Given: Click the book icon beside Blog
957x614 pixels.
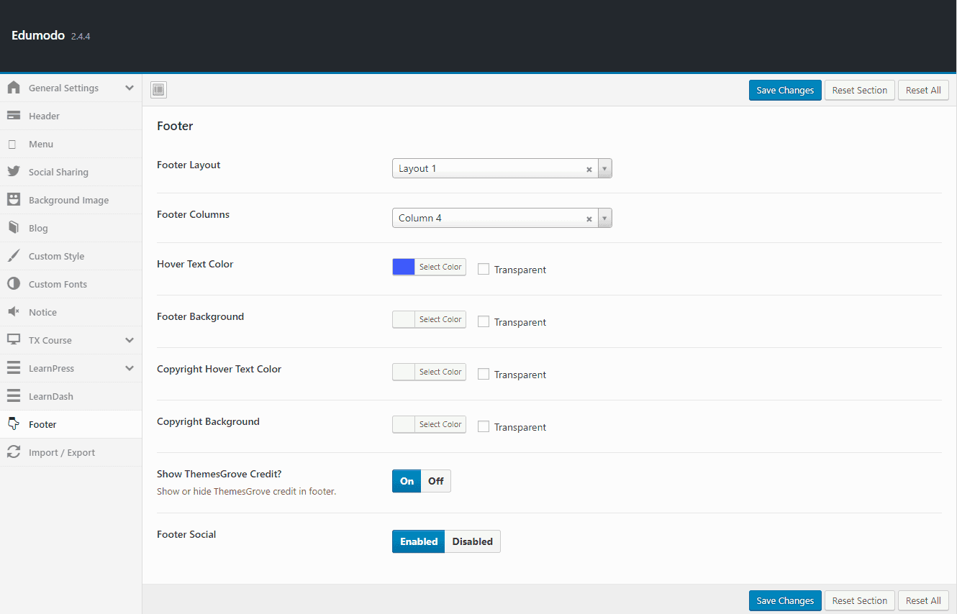Looking at the screenshot, I should [x=14, y=228].
